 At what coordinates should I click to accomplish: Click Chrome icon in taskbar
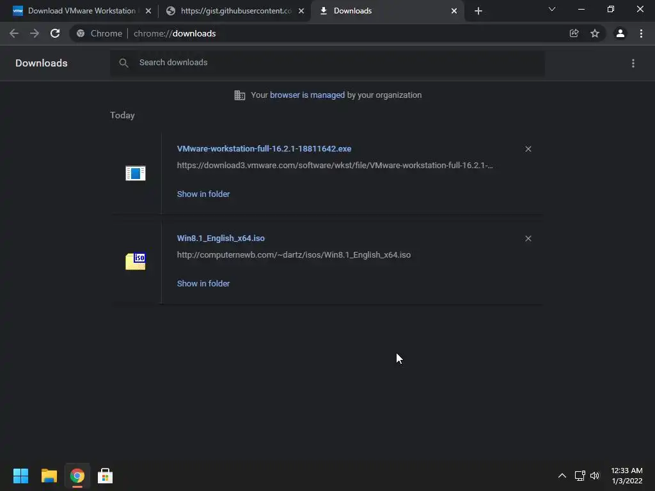pyautogui.click(x=77, y=476)
